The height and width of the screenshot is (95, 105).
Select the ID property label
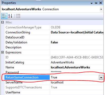7,57
